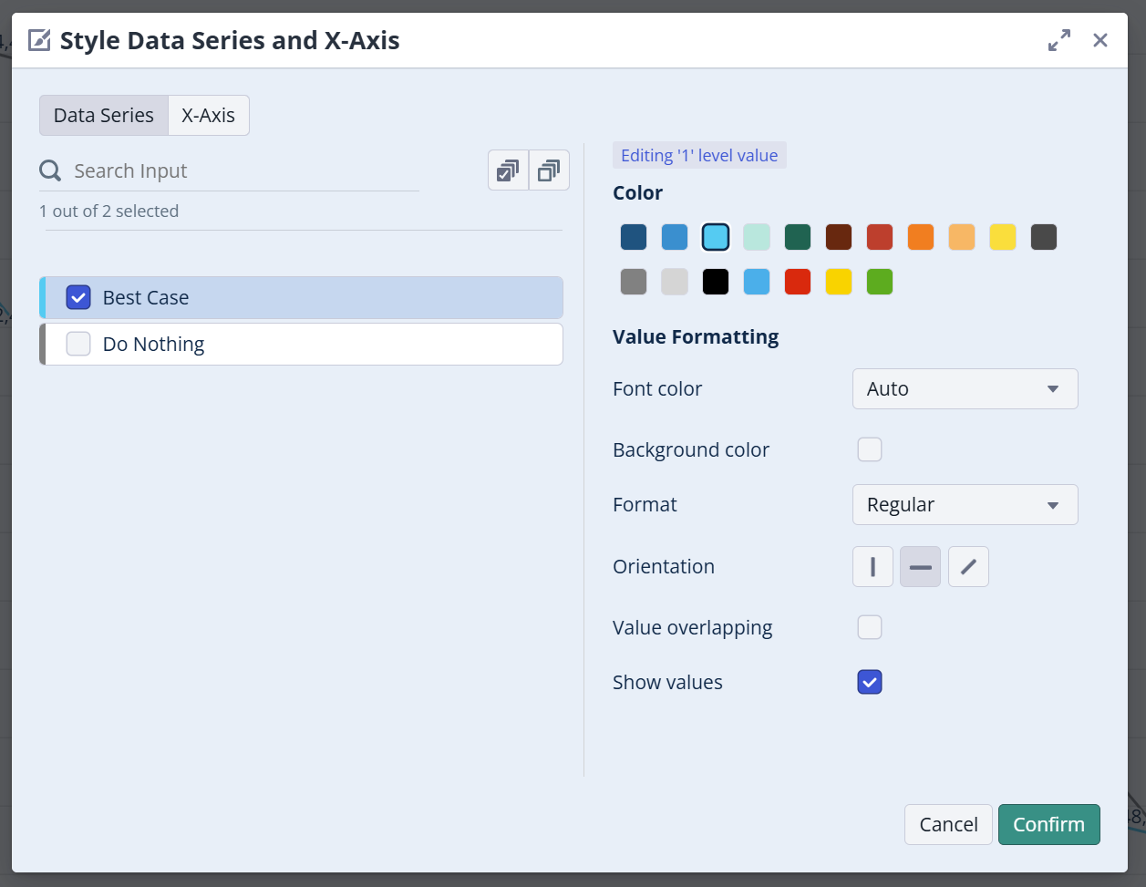Switch to the X-Axis tab
Image resolution: width=1146 pixels, height=887 pixels.
208,116
